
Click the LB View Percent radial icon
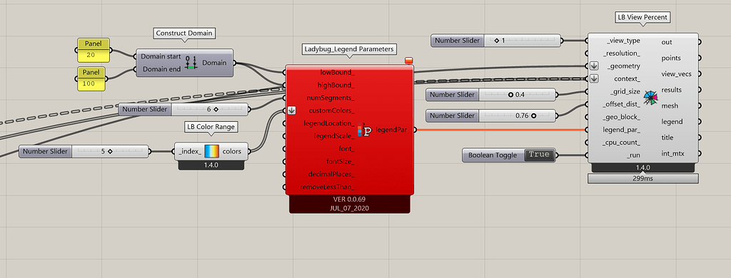pos(650,98)
